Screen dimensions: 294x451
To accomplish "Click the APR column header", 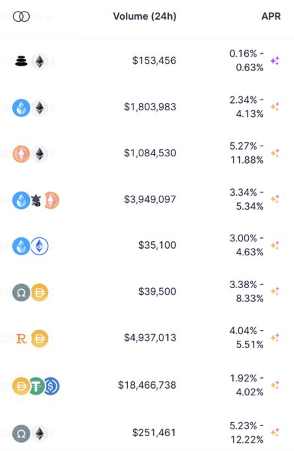I will [x=271, y=16].
